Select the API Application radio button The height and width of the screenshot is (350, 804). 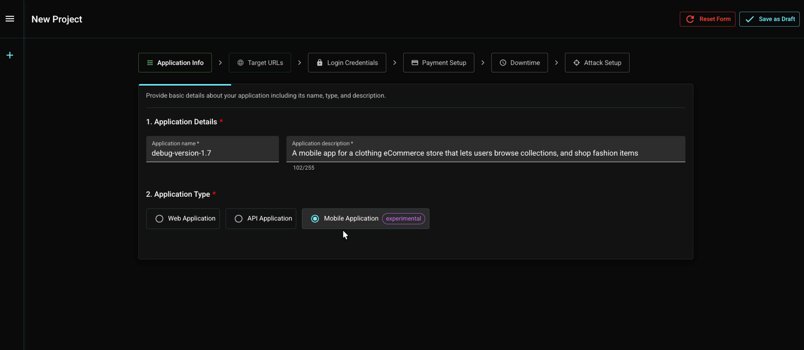tap(239, 219)
